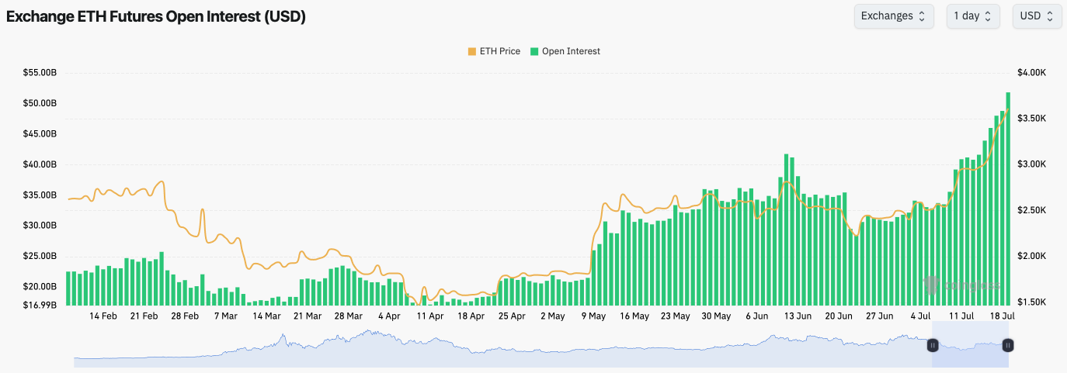Click the $4.00K right axis label
This screenshot has width=1067, height=373.
[x=1033, y=73]
